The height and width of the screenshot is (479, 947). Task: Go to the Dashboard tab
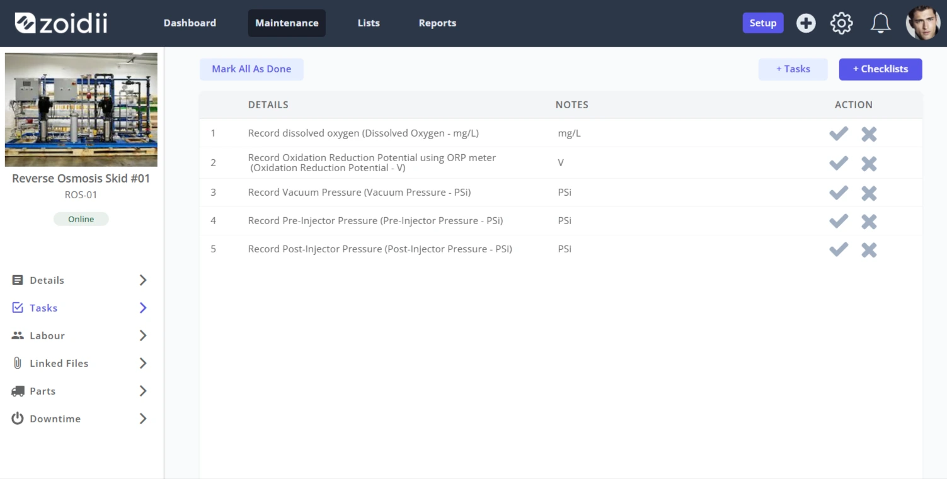pos(190,23)
